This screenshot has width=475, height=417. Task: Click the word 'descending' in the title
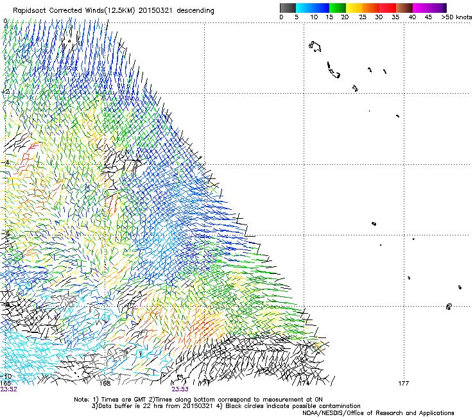click(x=195, y=11)
